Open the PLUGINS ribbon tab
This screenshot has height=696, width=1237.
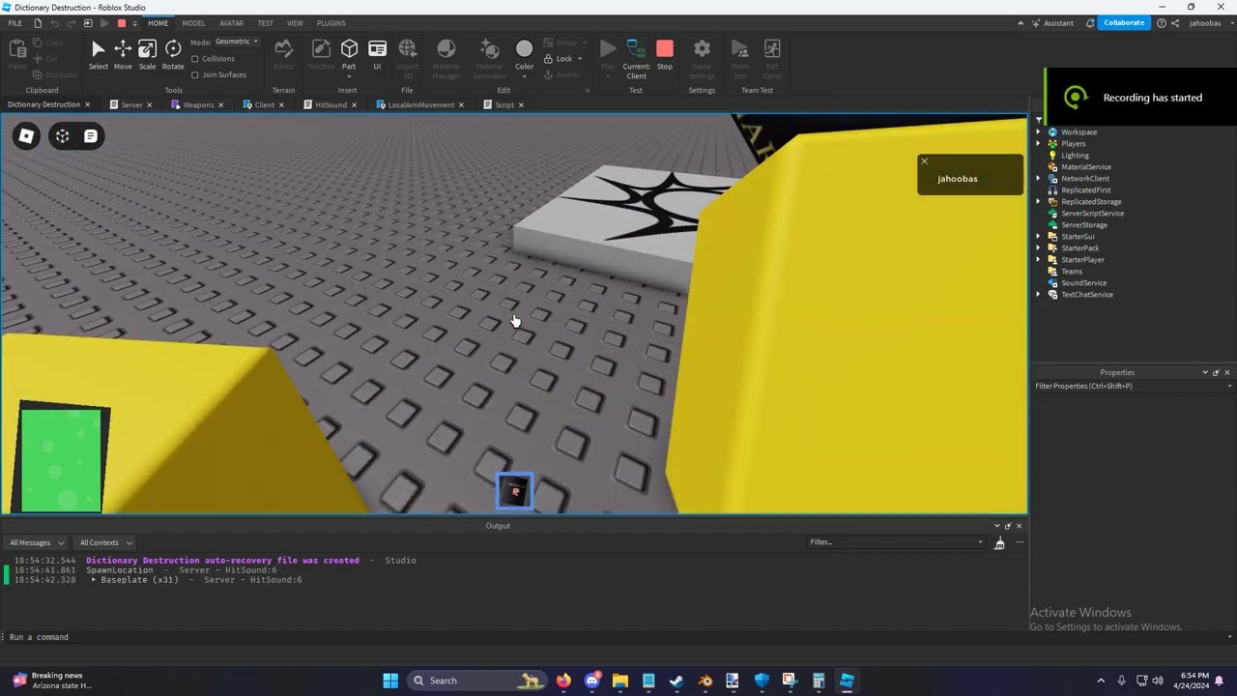(331, 23)
